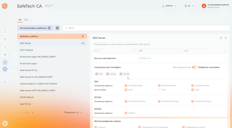The width and height of the screenshot is (232, 128).
Task: Open the ca-standalone-admin user menu
Action: [215, 6]
